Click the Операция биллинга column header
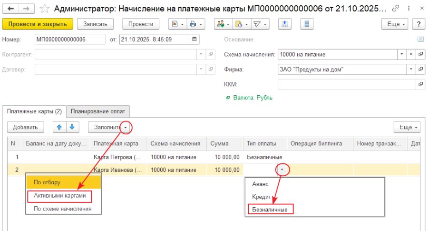Image resolution: width=428 pixels, height=231 pixels. click(320, 144)
